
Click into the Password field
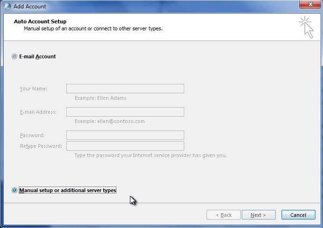point(125,135)
